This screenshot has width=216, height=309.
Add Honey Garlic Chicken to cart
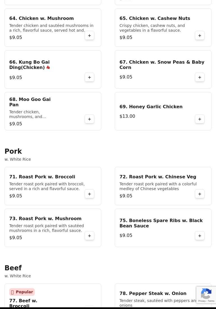200,119
